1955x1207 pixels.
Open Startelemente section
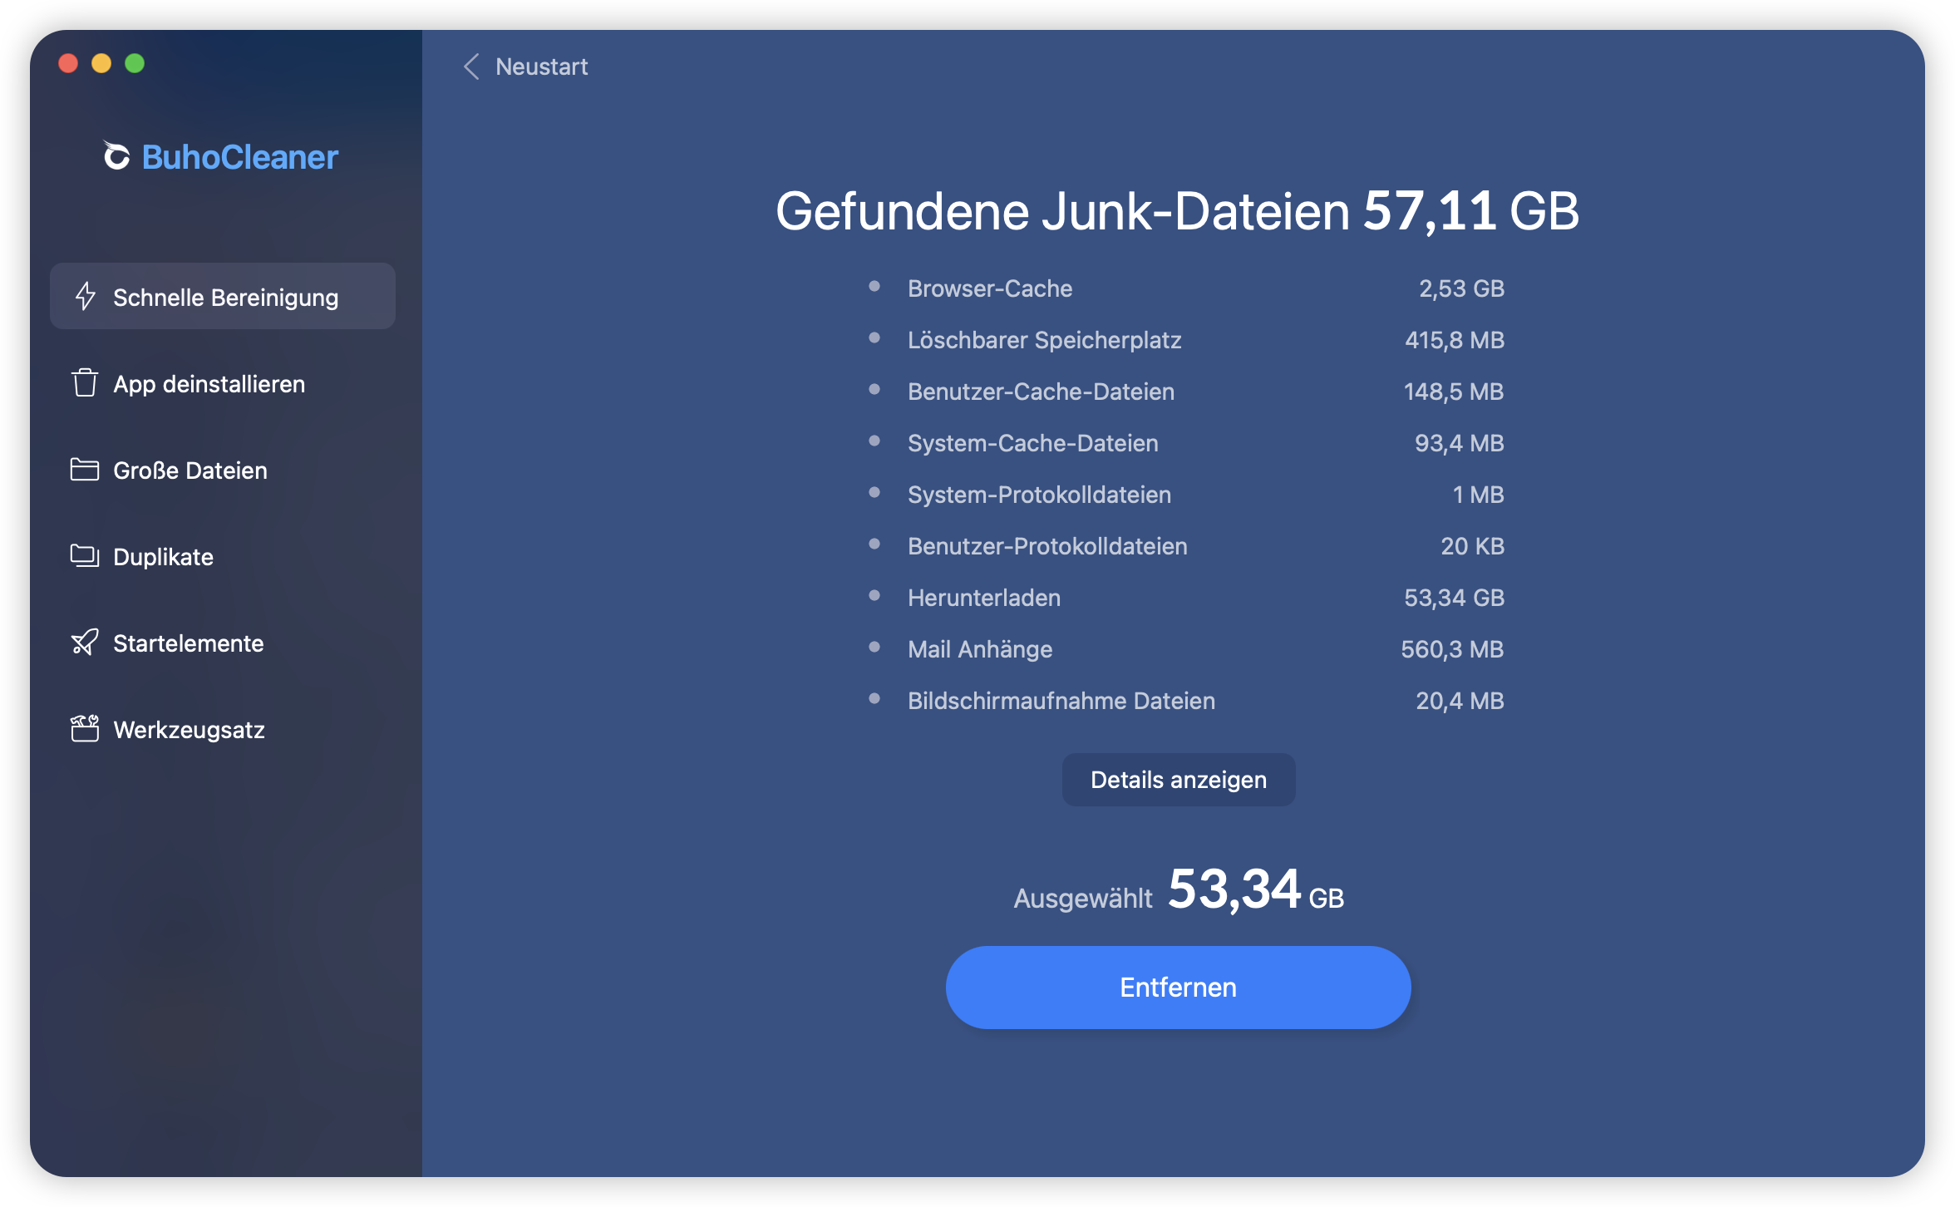(x=223, y=643)
